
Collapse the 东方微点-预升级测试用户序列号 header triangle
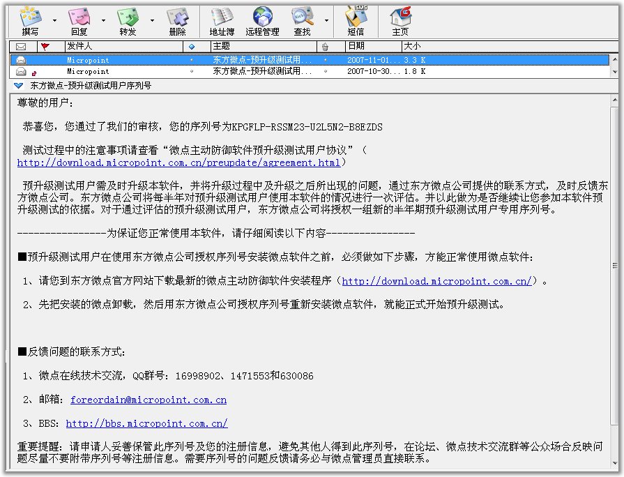click(x=18, y=86)
